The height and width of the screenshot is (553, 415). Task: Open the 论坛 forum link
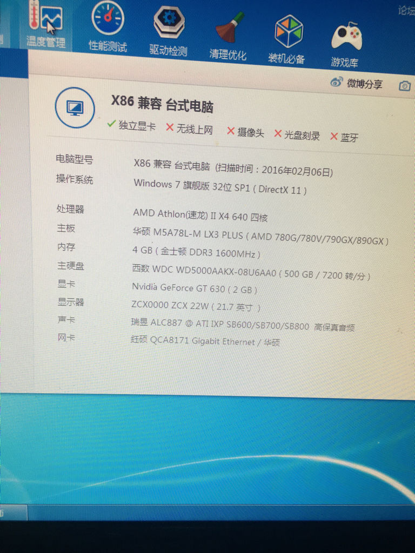(x=406, y=11)
